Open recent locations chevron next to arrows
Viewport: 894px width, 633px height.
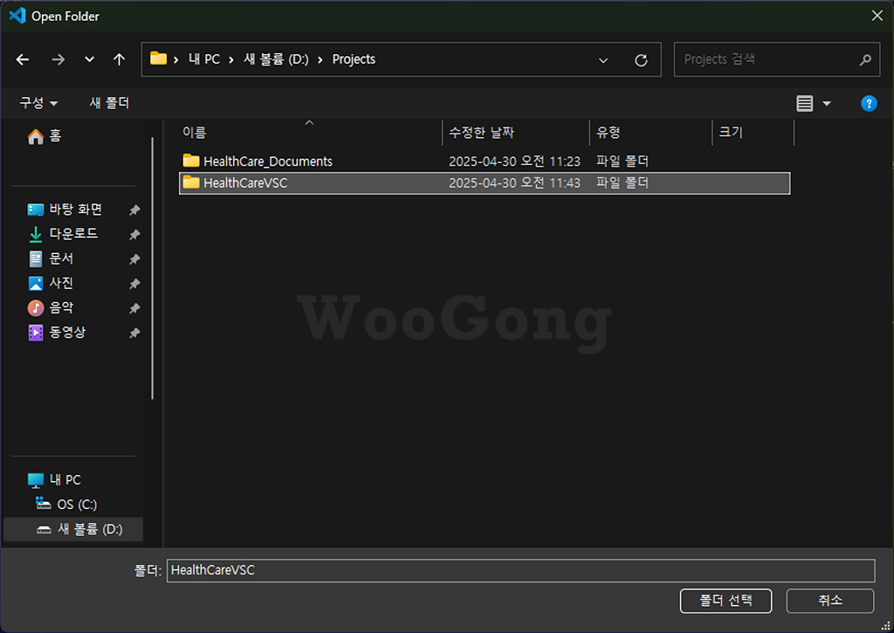coord(90,59)
